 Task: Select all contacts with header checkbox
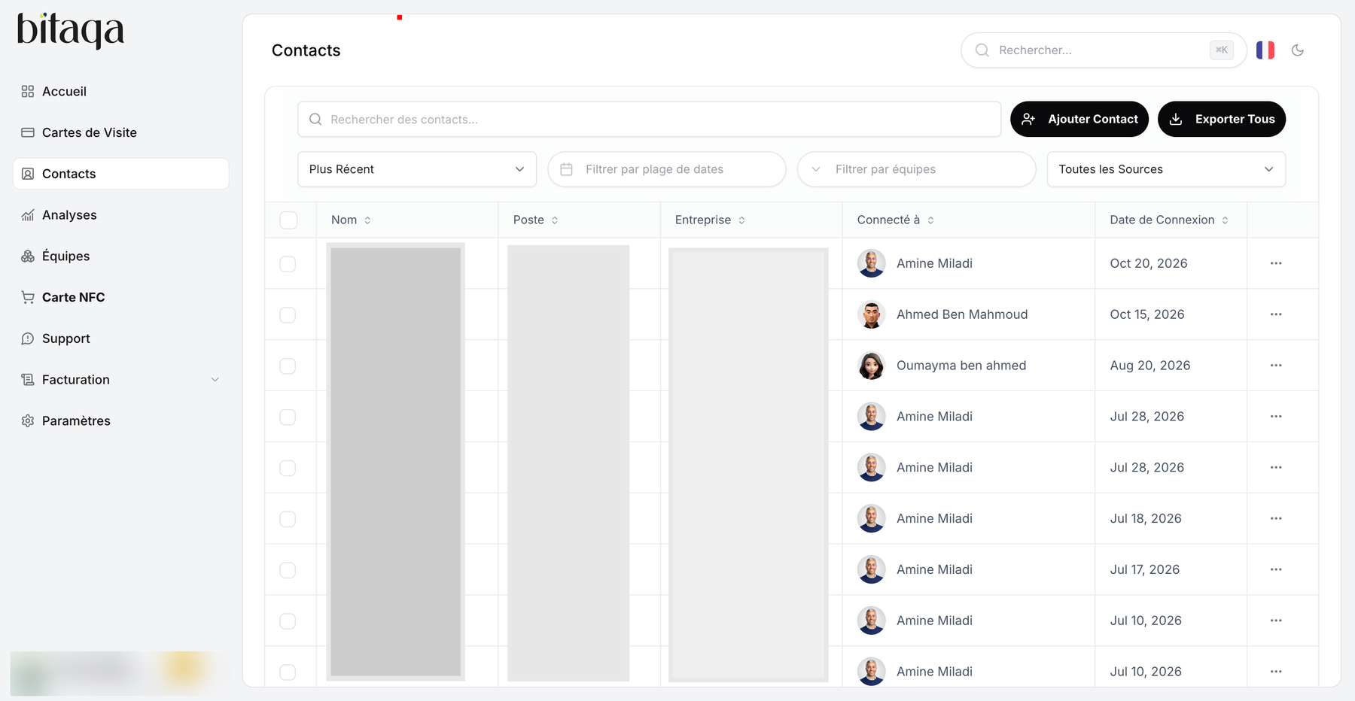pyautogui.click(x=288, y=220)
